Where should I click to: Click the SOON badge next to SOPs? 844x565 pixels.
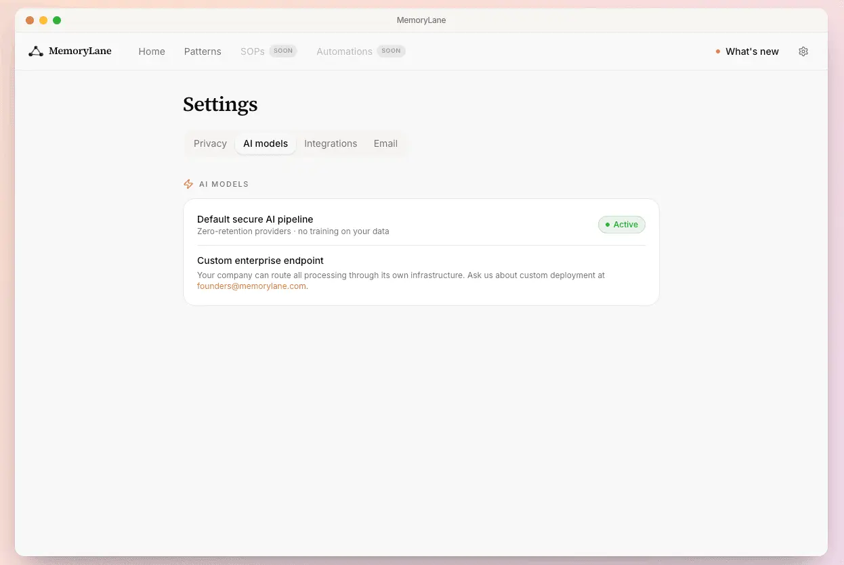283,51
